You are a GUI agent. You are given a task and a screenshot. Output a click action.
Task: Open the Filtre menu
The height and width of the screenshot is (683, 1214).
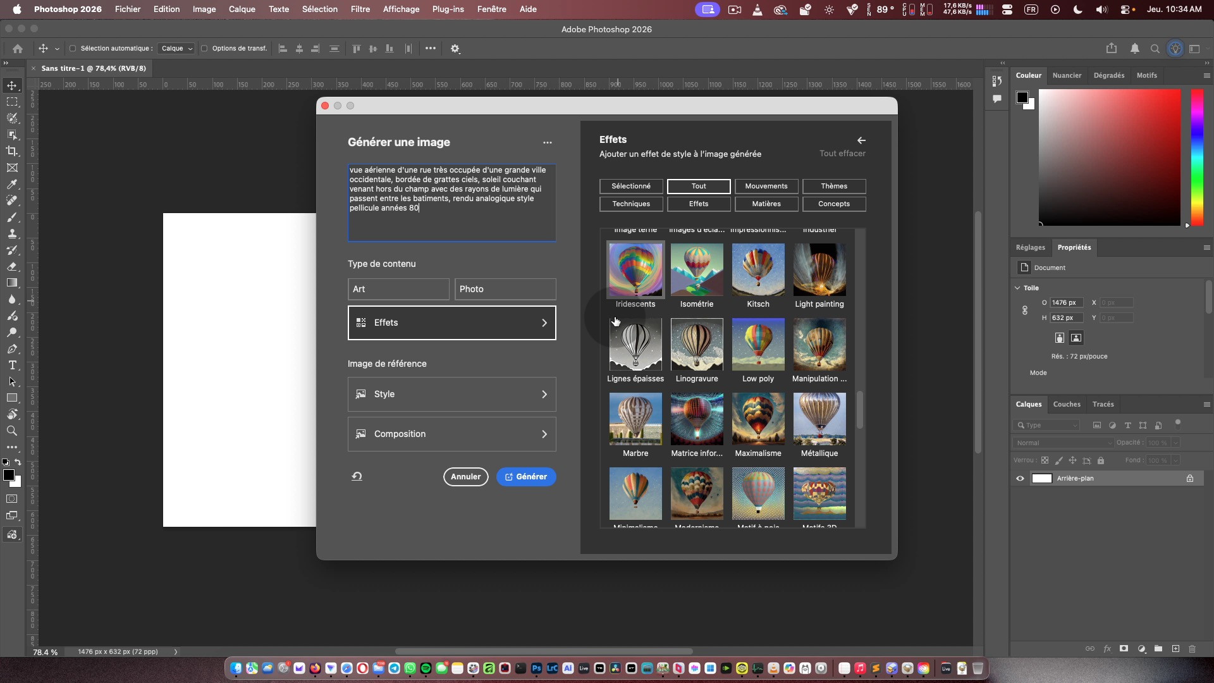(360, 9)
